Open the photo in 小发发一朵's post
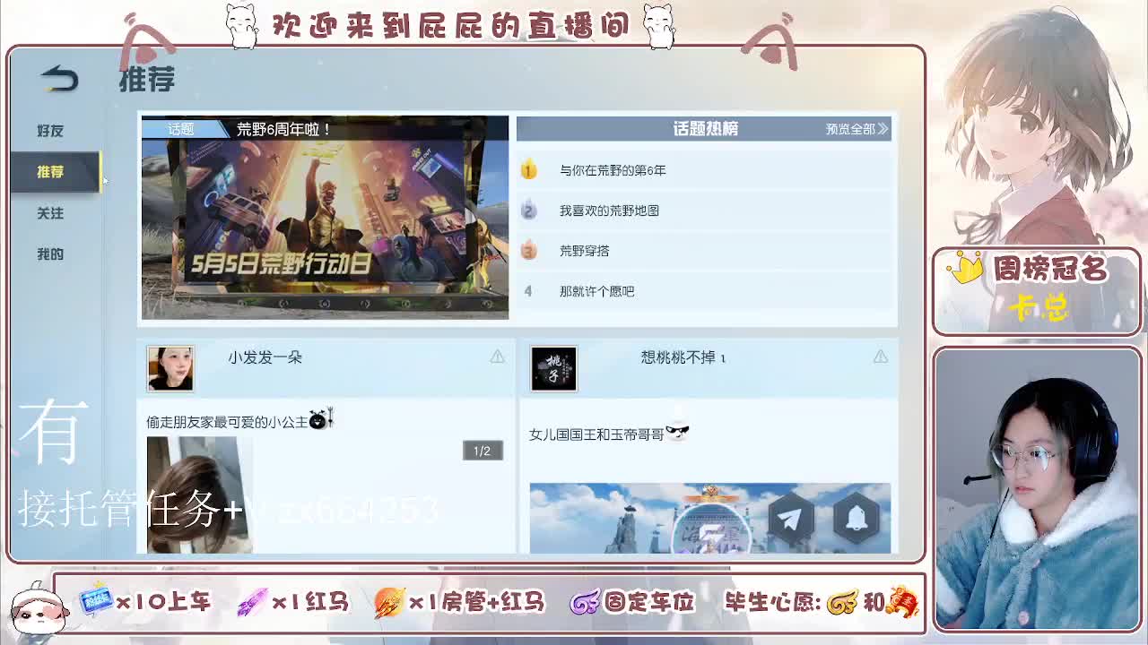Screen dimensions: 1148x645 [199, 494]
